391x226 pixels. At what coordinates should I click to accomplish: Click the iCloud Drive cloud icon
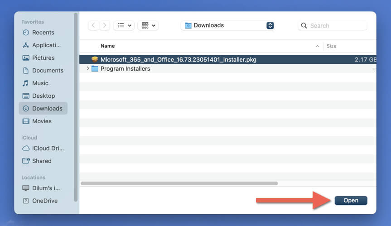click(26, 148)
